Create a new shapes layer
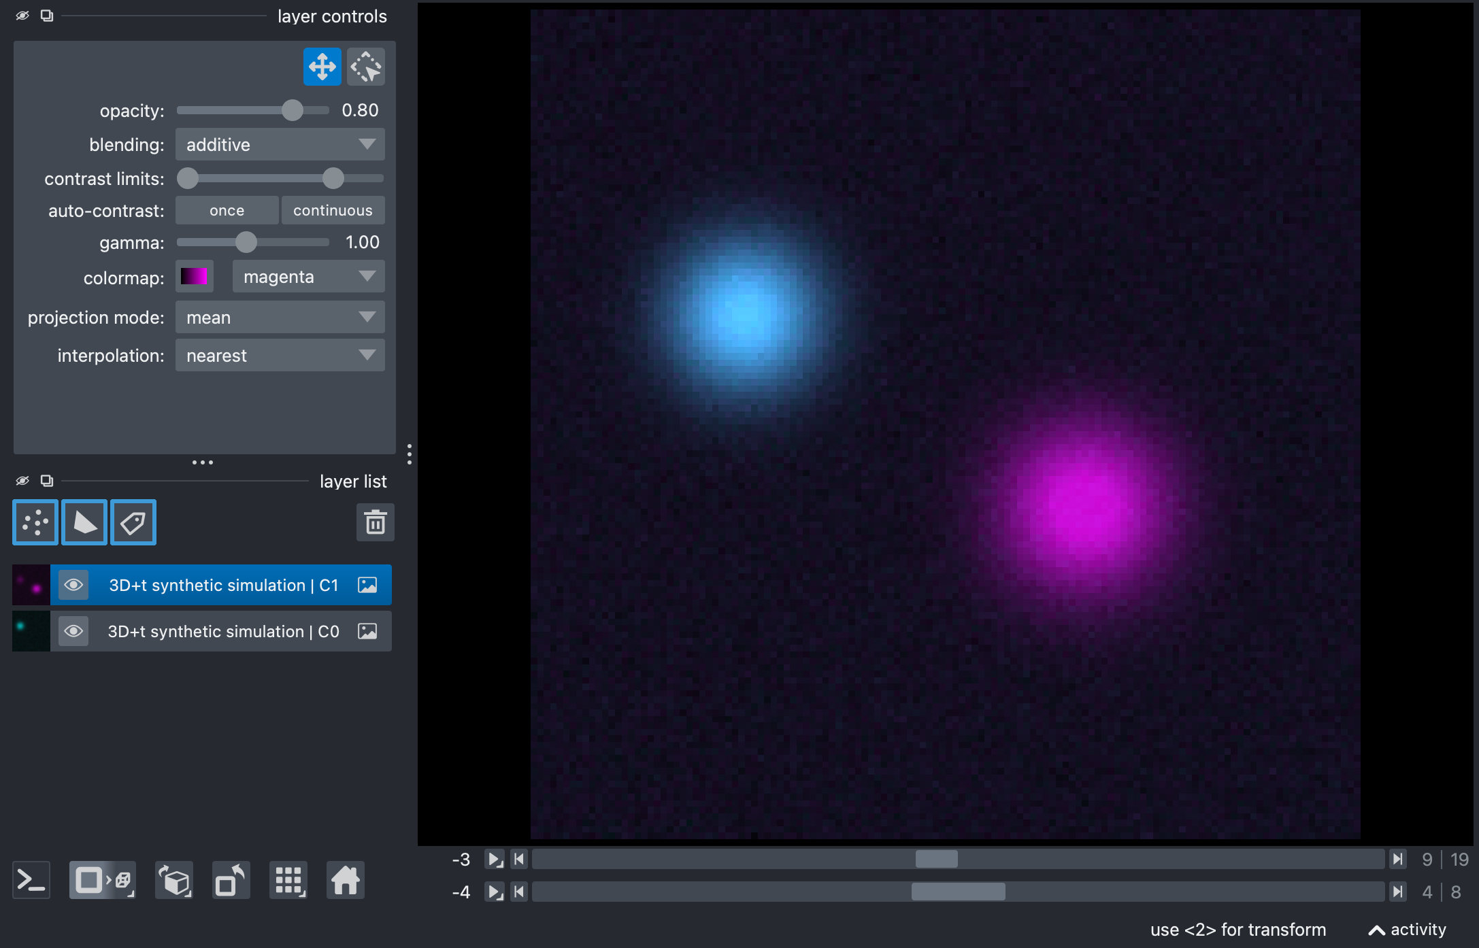1479x948 pixels. 84,522
